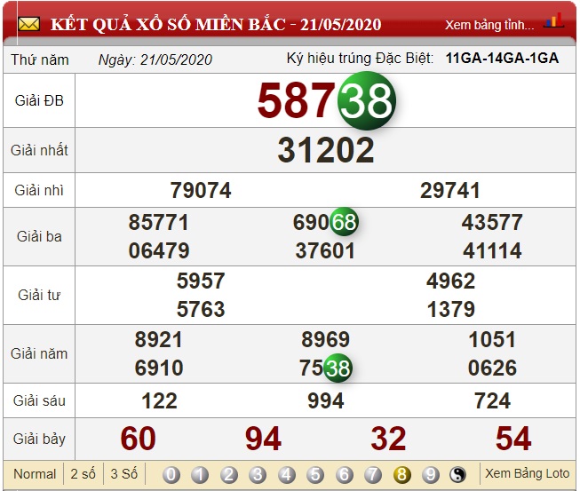The width and height of the screenshot is (580, 491).
Task: Select the number 0 ball filter
Action: (171, 474)
